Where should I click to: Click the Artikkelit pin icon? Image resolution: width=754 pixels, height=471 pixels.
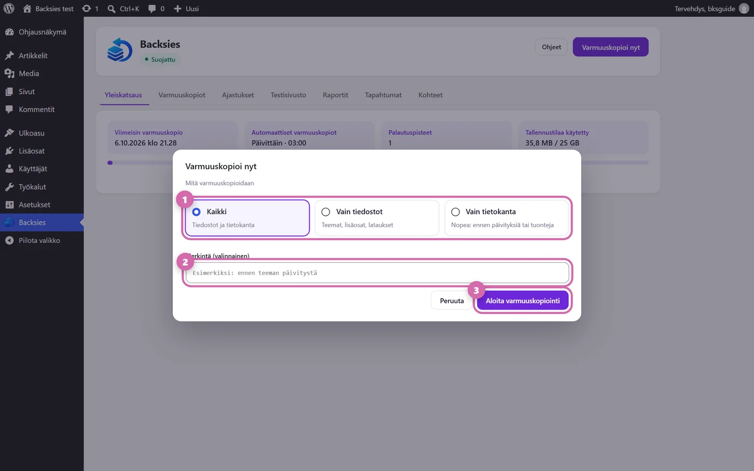9,55
